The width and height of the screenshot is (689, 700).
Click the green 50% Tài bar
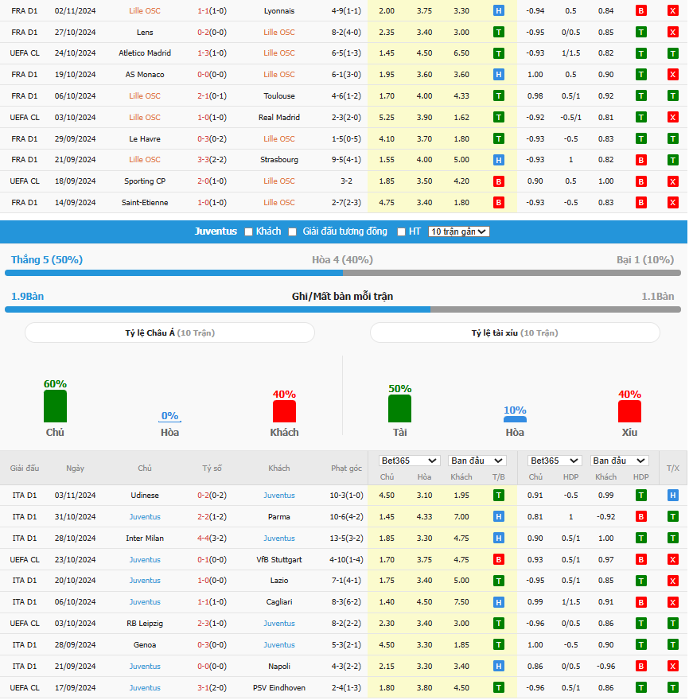pyautogui.click(x=399, y=409)
